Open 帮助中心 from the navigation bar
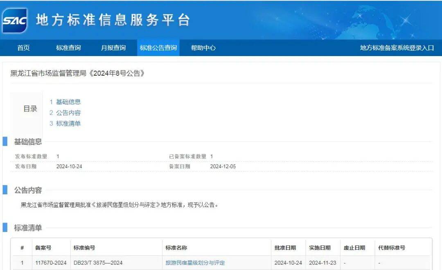 [x=203, y=48]
